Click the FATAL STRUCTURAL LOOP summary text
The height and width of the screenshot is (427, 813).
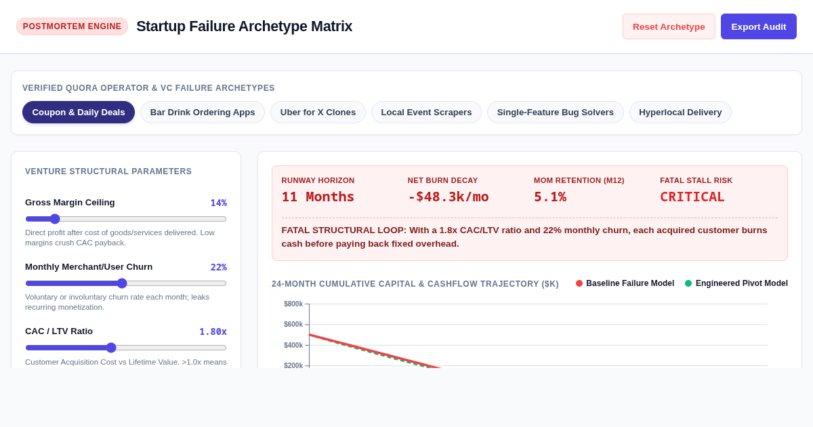click(529, 237)
